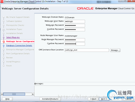Click the Finish step label
Viewport: 135px width, 102px height.
[x=9, y=66]
